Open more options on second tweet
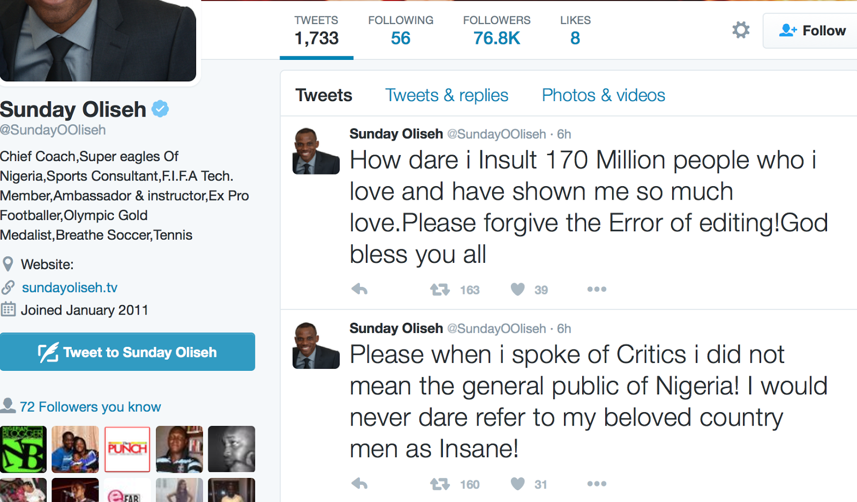Image resolution: width=857 pixels, height=502 pixels. tap(597, 484)
